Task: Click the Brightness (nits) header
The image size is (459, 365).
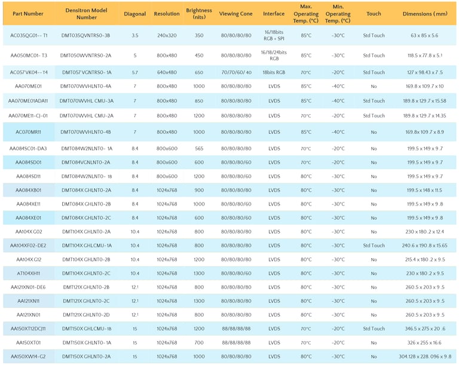Action: coord(199,14)
